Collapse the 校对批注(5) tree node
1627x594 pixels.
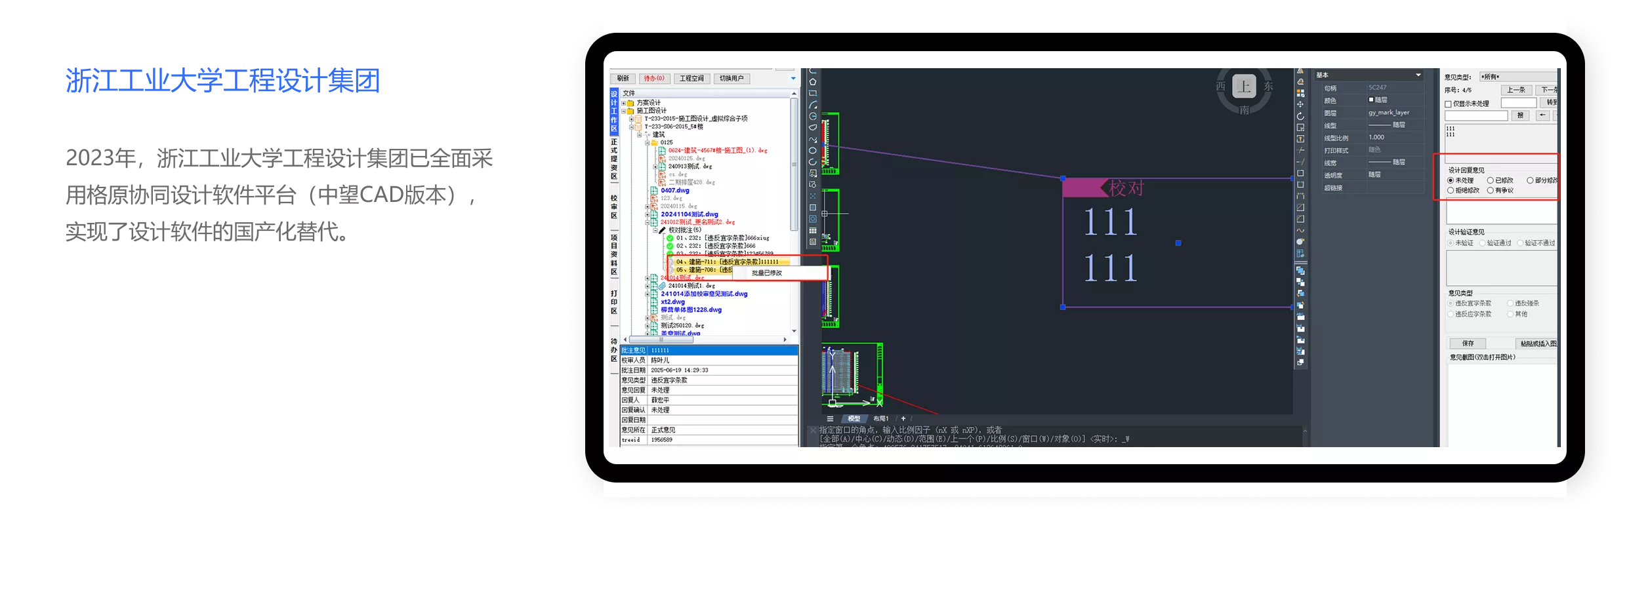click(655, 230)
